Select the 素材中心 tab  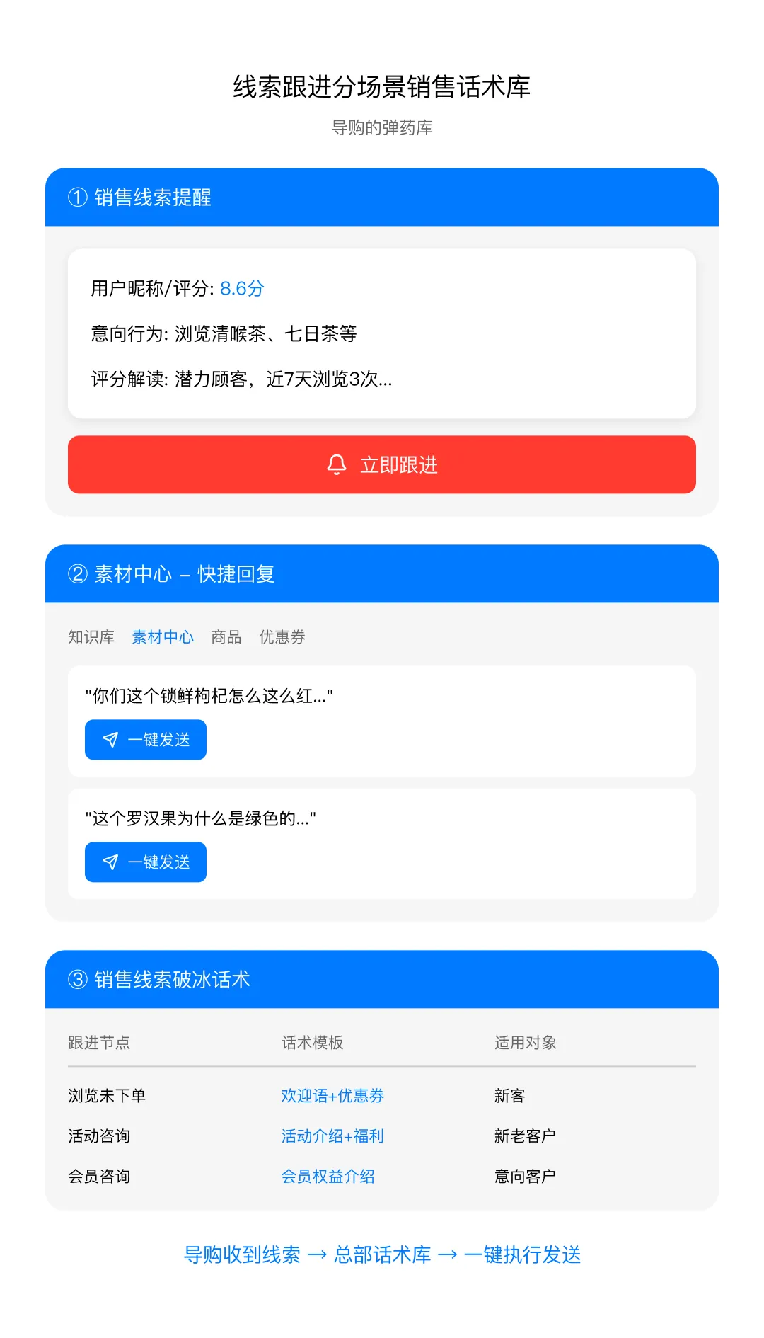(x=163, y=637)
